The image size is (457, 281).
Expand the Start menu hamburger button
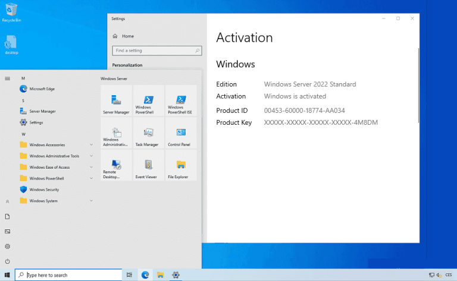8,78
